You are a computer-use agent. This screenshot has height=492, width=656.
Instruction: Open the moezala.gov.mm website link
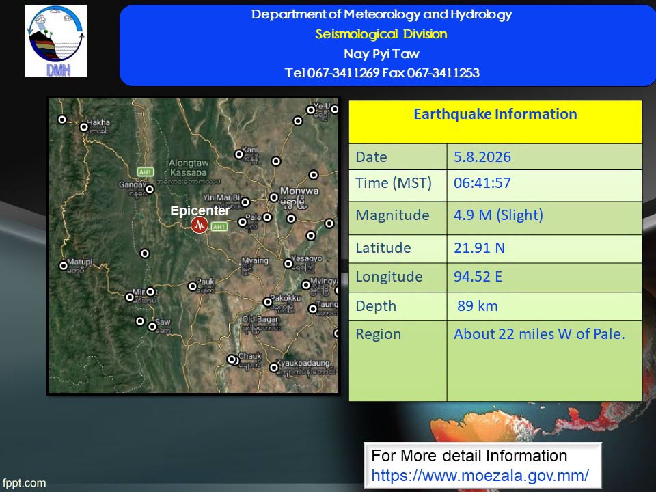[x=480, y=476]
